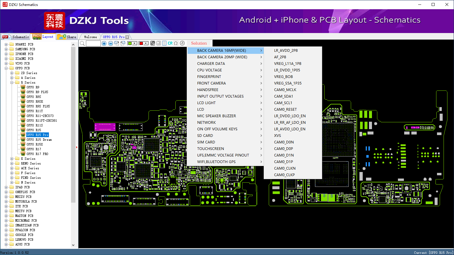The width and height of the screenshot is (454, 255).
Task: Open the SIM CARD submenu
Action: (x=226, y=142)
